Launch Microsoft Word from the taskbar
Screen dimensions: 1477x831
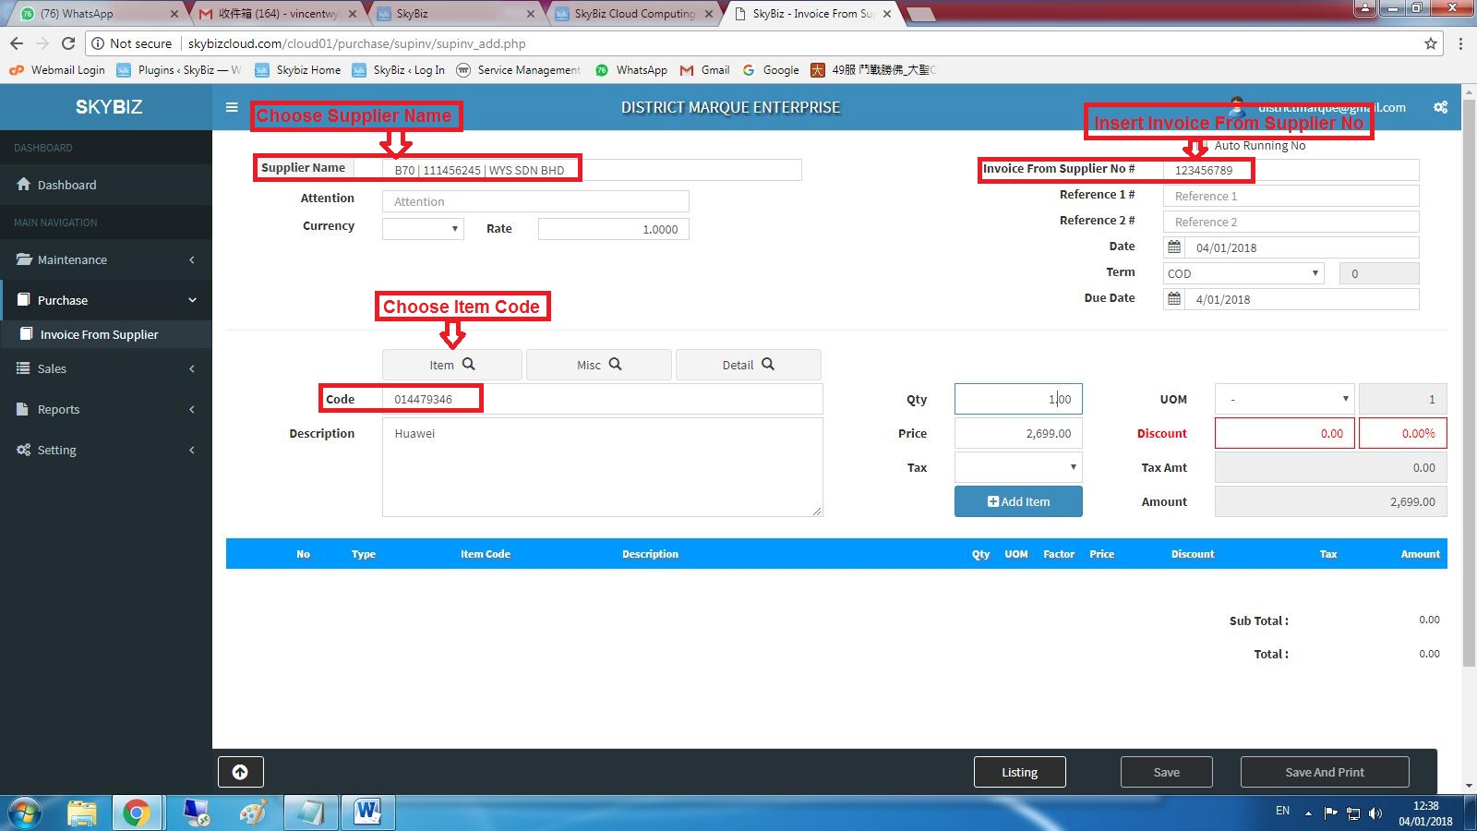pos(366,813)
